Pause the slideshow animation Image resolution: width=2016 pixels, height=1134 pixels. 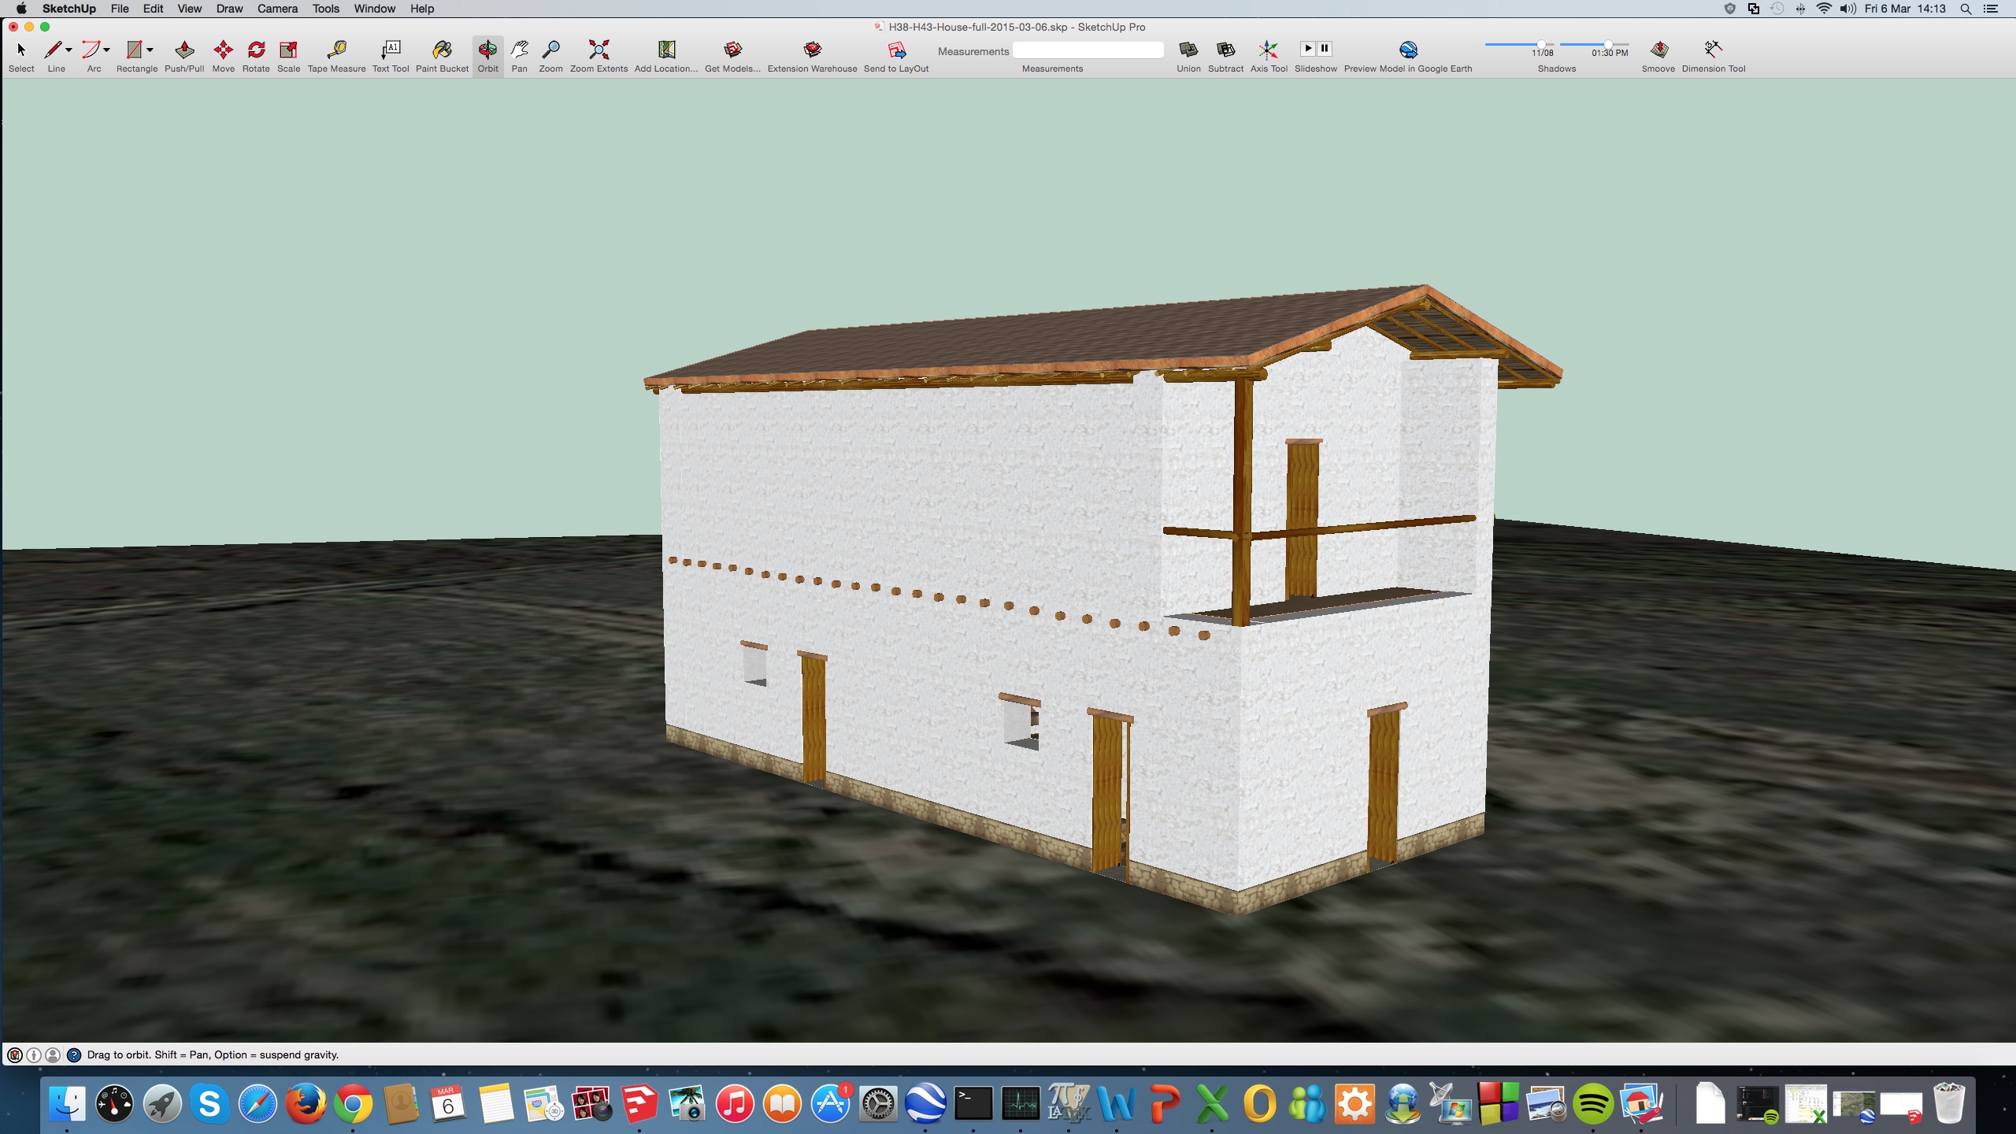click(1325, 49)
